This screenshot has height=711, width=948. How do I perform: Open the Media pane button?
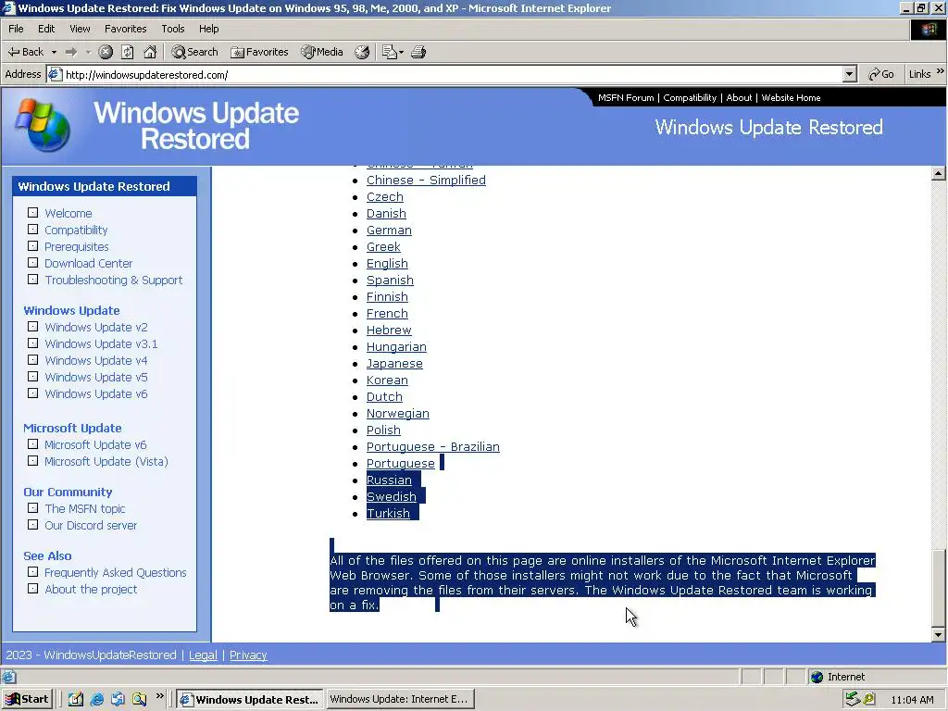[322, 52]
